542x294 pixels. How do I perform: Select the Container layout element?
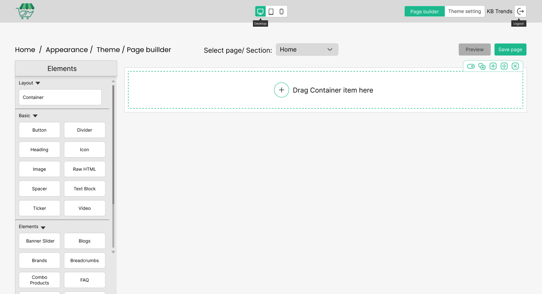point(60,97)
